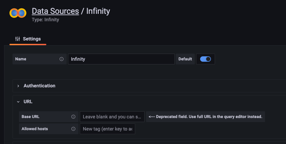This screenshot has width=286, height=144.
Task: Click the sliders icon on Settings tab
Action: click(18, 39)
